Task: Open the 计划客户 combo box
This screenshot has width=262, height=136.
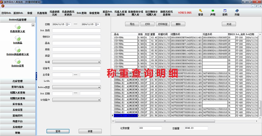Action: point(99,100)
